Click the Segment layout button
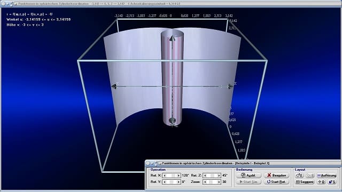The height and width of the screenshot is (192, 342). [305, 182]
